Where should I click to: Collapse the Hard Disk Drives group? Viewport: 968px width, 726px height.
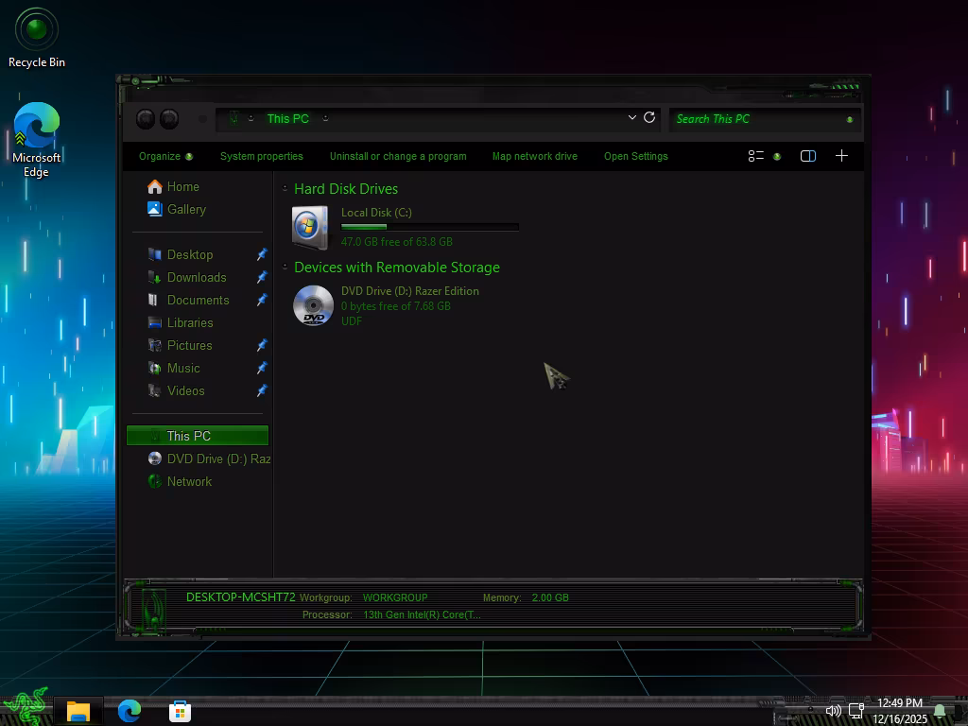(285, 189)
